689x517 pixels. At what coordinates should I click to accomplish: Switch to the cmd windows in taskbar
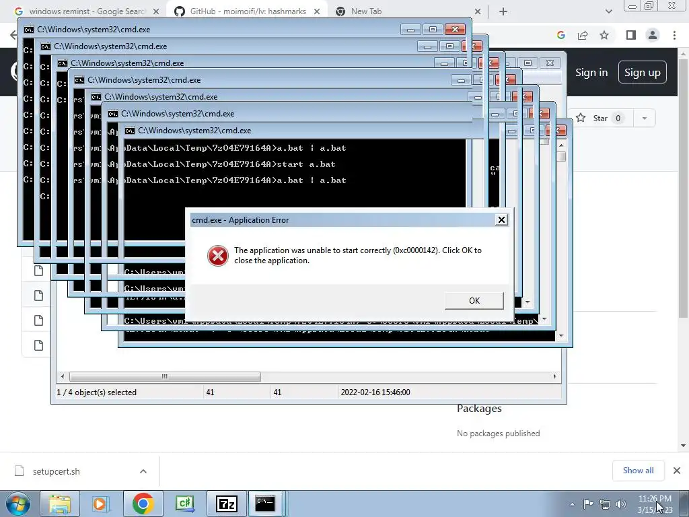tap(266, 504)
